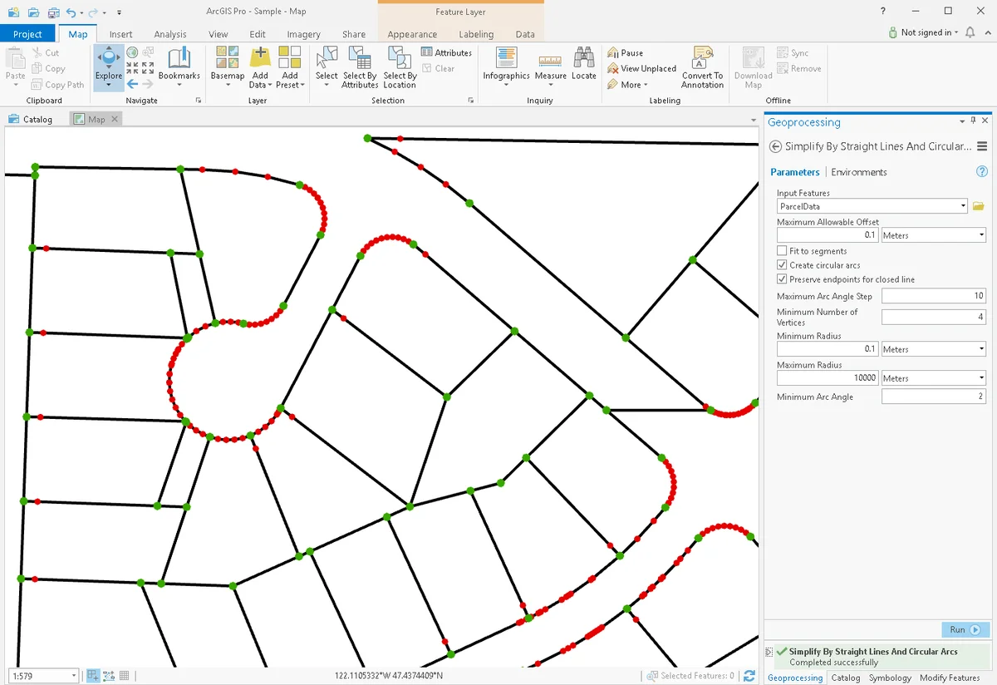The image size is (997, 685).
Task: Click the Not signed in account link
Action: [926, 32]
